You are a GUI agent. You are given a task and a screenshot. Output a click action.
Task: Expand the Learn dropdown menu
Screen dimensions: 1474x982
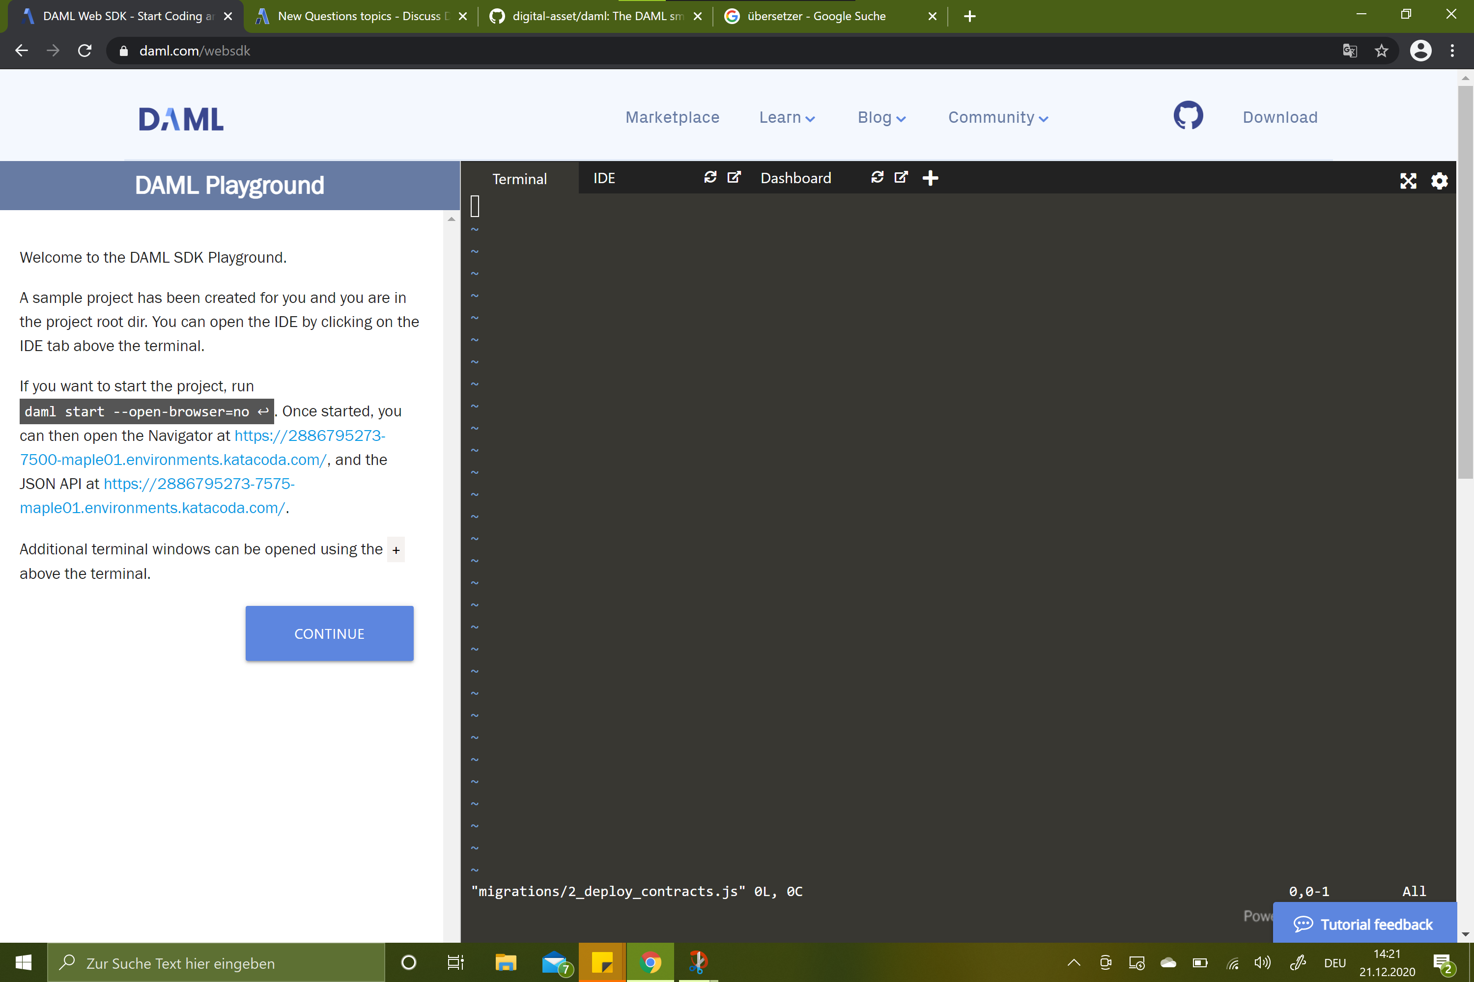coord(787,118)
